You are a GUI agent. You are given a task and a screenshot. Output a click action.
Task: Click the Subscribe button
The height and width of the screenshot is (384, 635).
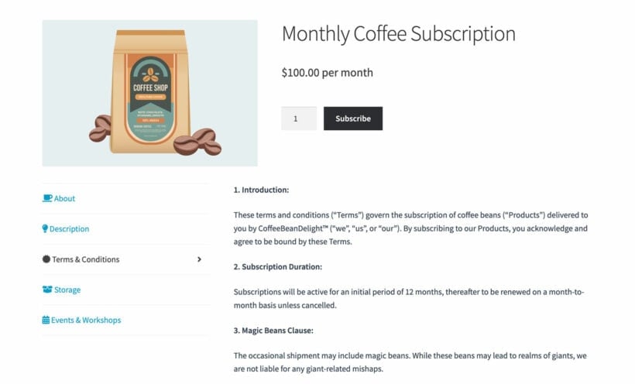click(352, 118)
